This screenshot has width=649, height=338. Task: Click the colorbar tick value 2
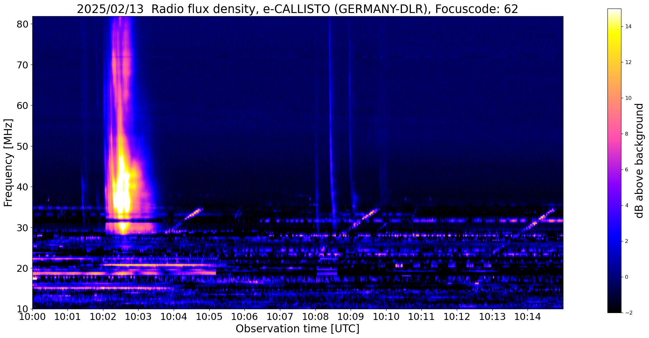(626, 241)
